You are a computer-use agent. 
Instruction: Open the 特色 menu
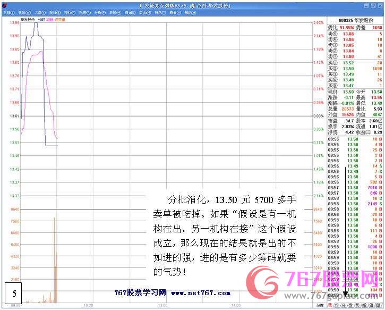tap(160, 13)
